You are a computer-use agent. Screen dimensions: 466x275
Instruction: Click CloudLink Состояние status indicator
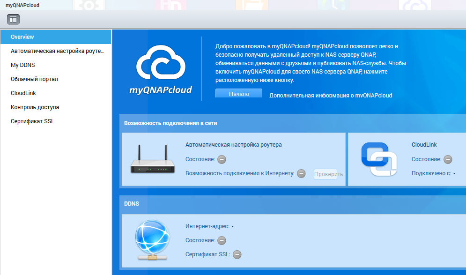448,159
